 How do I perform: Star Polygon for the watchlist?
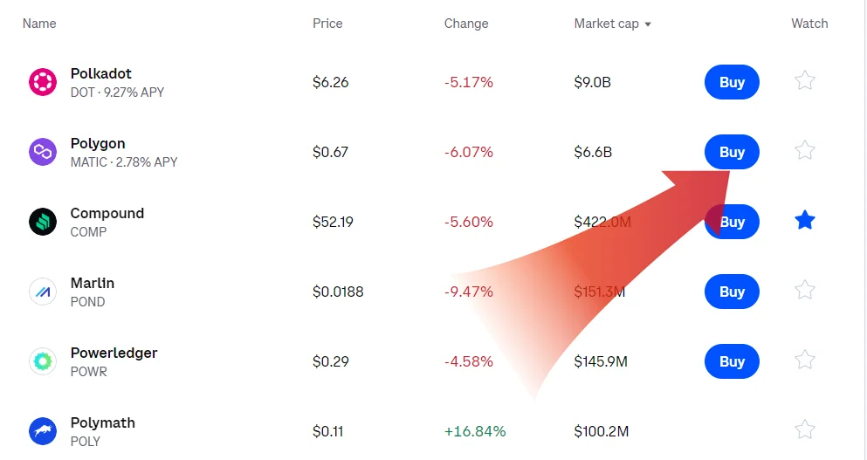coord(805,151)
